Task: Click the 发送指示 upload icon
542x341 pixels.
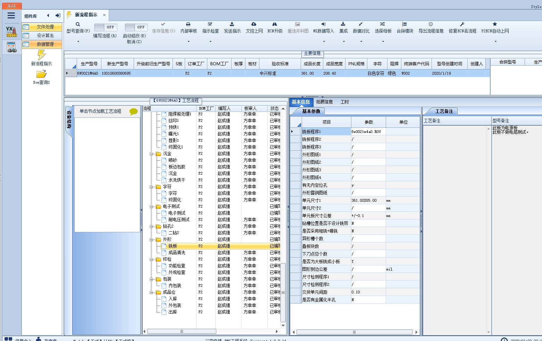Action: pyautogui.click(x=232, y=24)
